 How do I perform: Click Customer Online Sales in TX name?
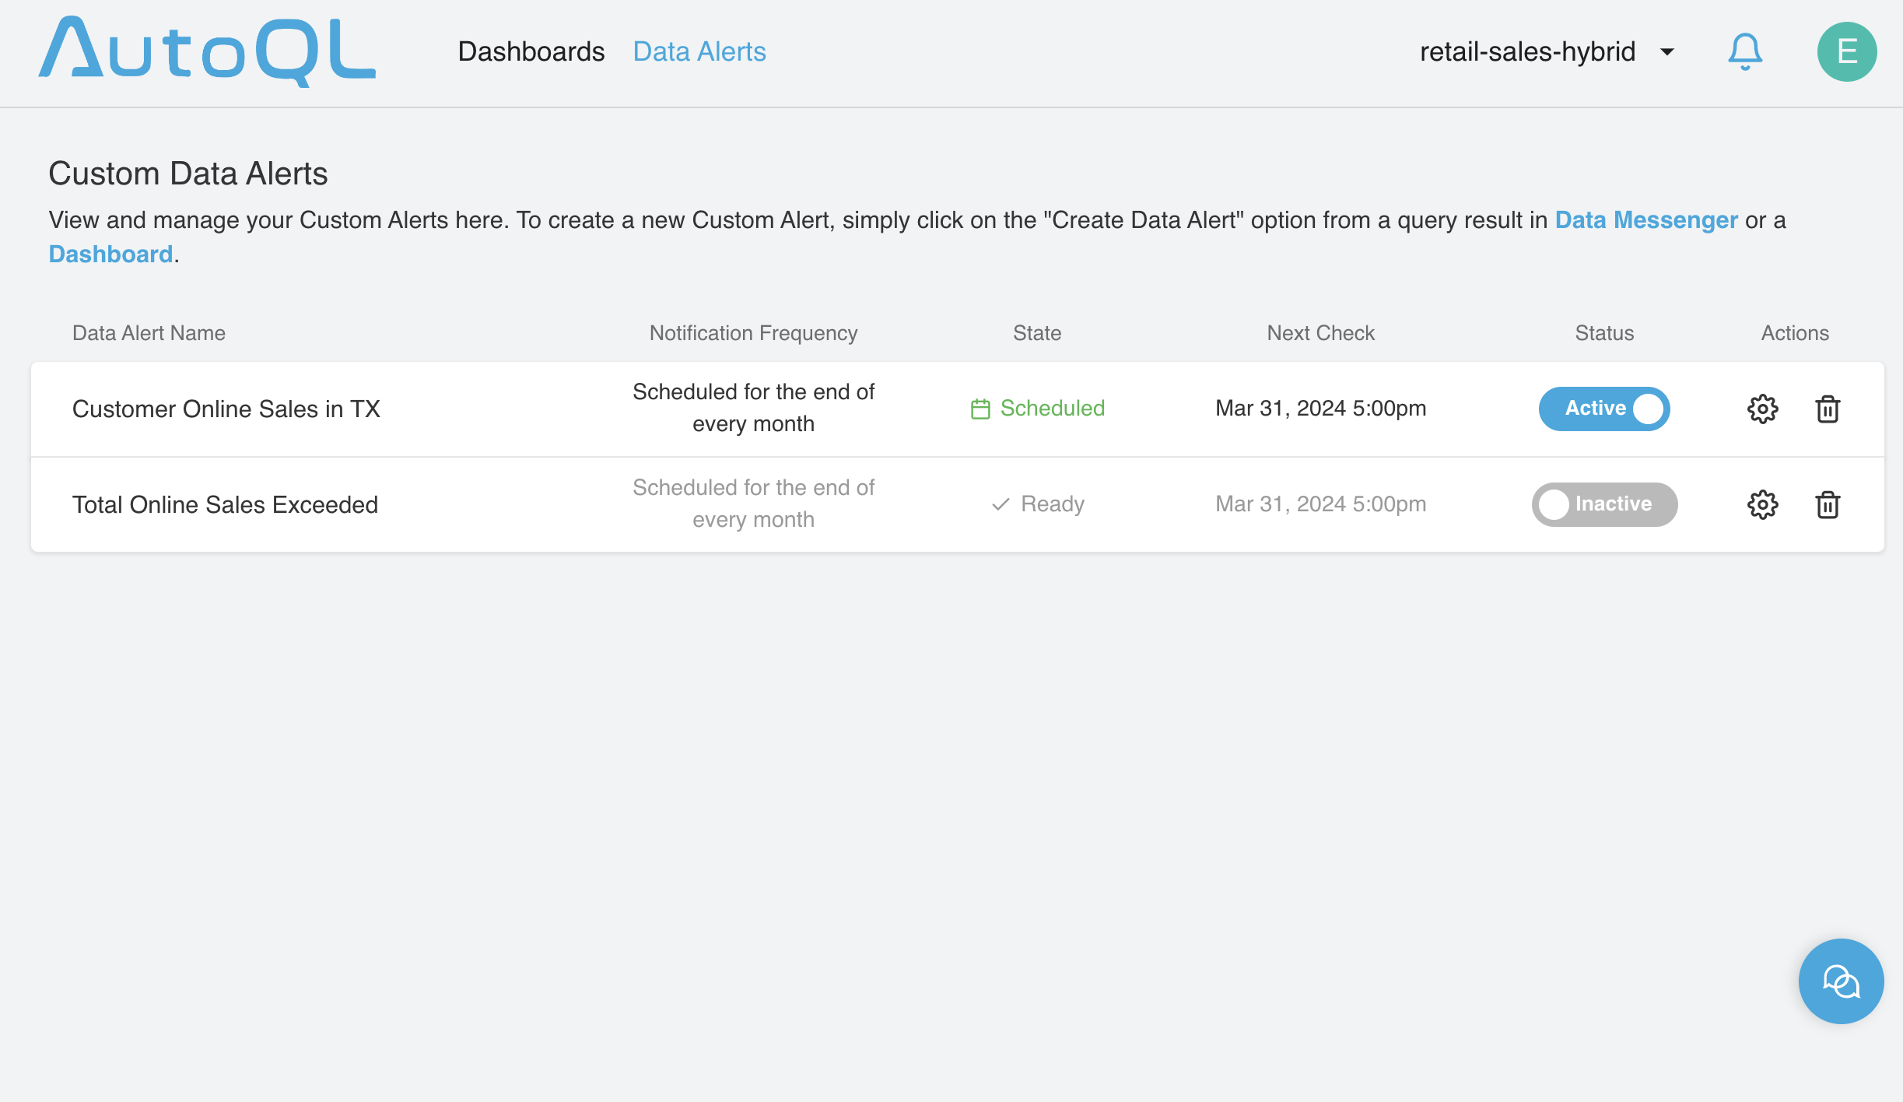226,409
